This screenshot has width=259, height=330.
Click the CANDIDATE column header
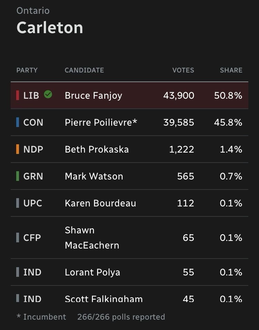click(x=84, y=70)
